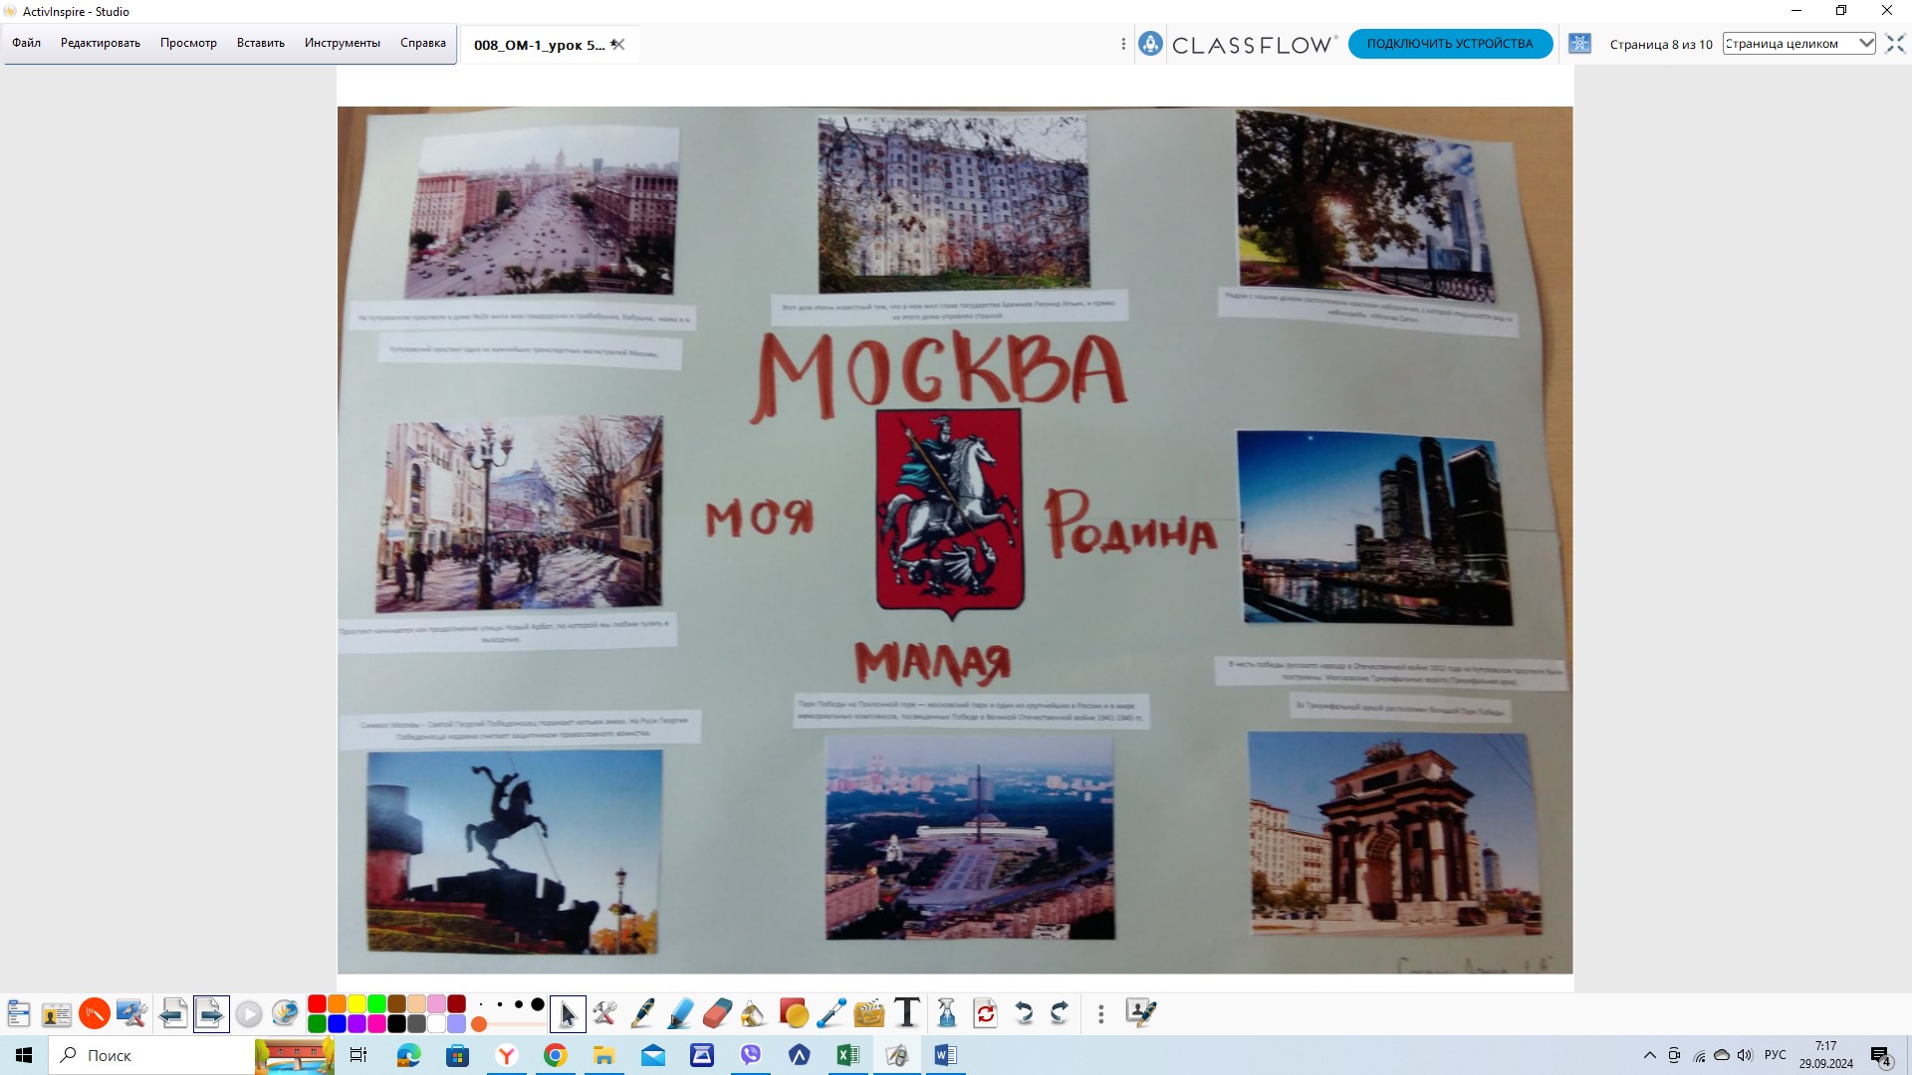1912x1075 pixels.
Task: Choose the smallest pen width dot
Action: pos(481,1004)
